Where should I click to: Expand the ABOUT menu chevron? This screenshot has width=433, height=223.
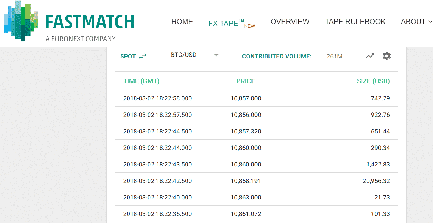click(x=430, y=22)
